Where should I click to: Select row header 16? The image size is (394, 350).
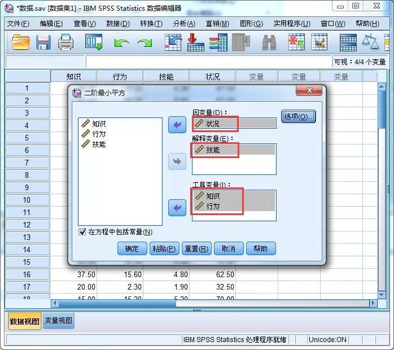pos(27,274)
